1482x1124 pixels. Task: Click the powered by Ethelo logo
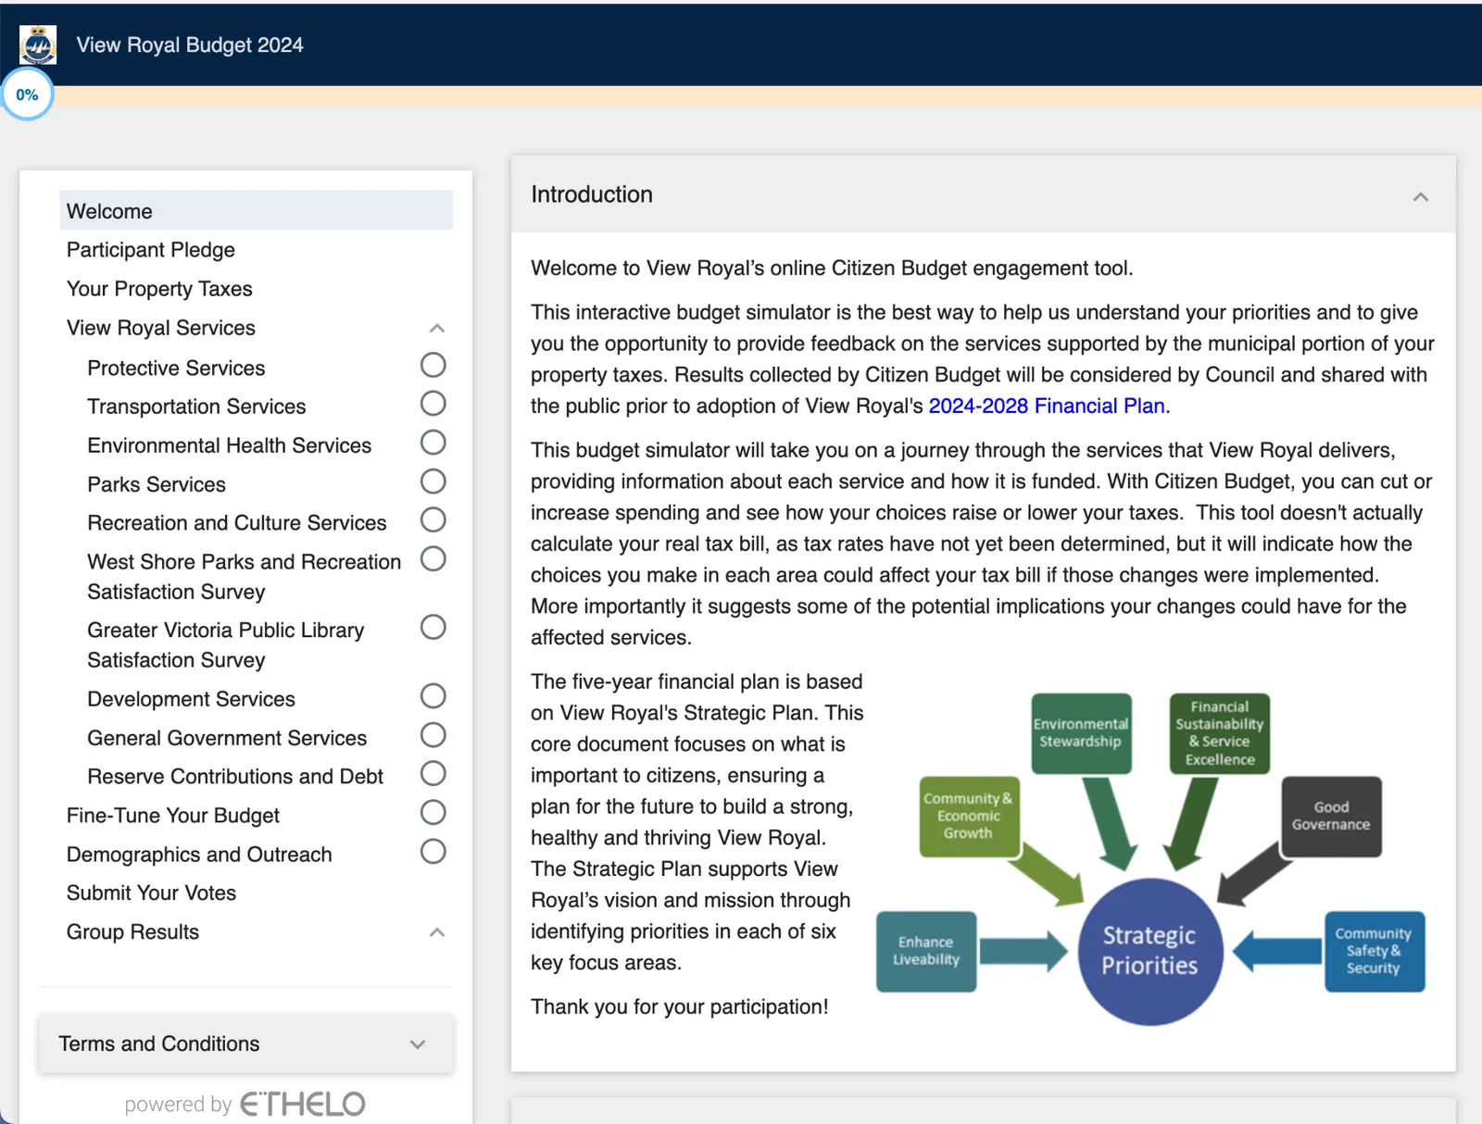(x=245, y=1104)
